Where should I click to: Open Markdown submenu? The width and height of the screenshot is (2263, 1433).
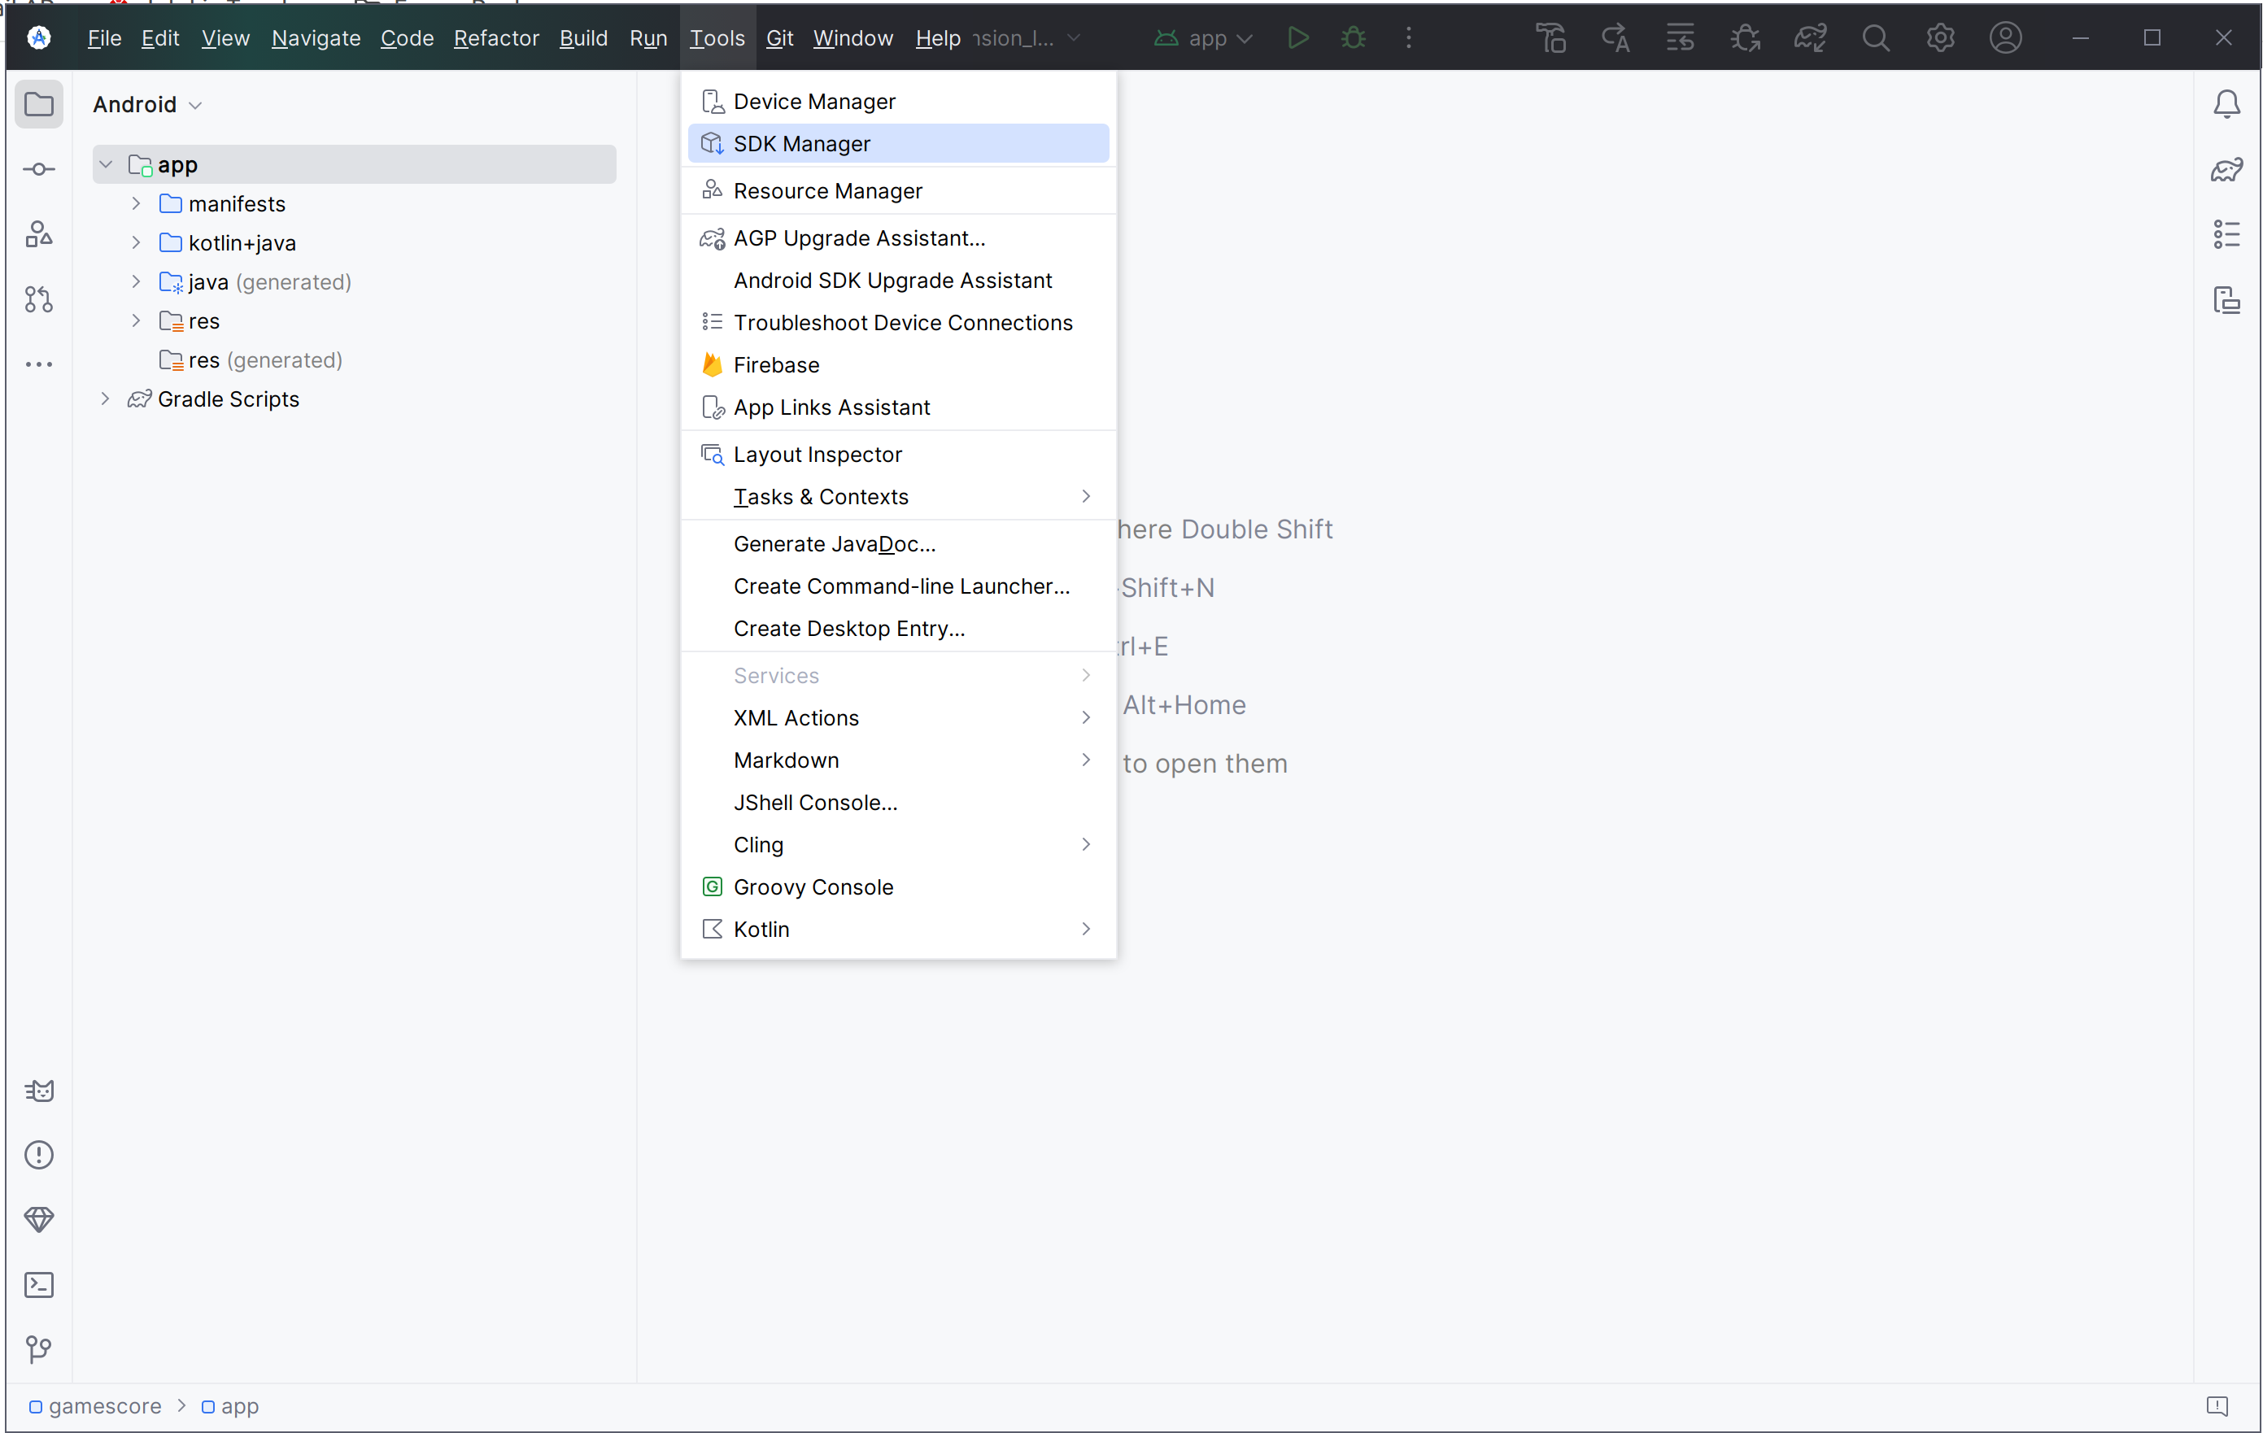pos(897,760)
